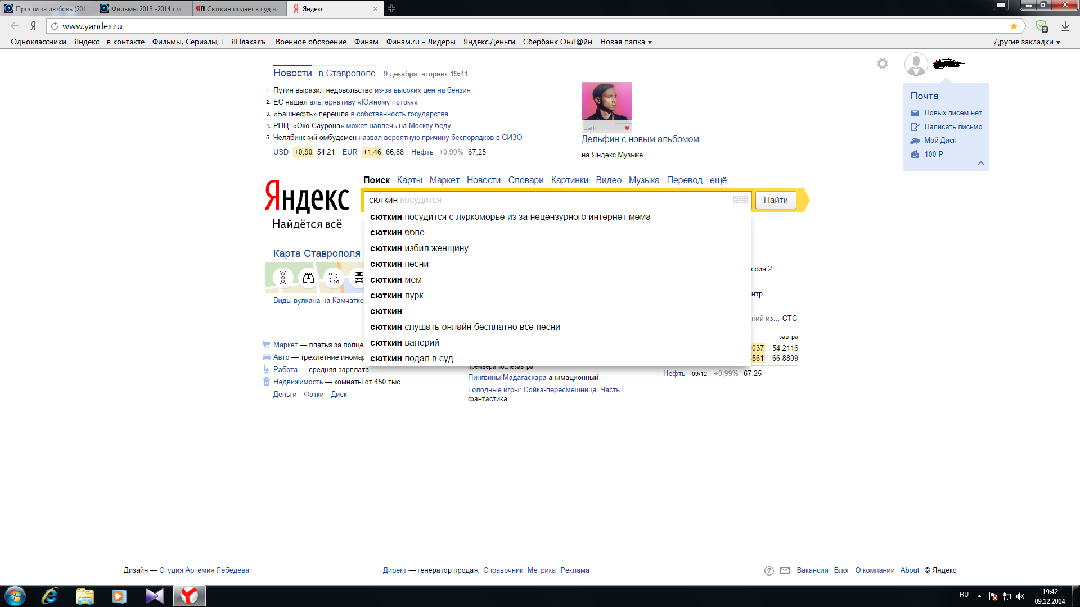Click the Yandex Browser taskbar icon
Screen dimensions: 1080x607
[190, 596]
